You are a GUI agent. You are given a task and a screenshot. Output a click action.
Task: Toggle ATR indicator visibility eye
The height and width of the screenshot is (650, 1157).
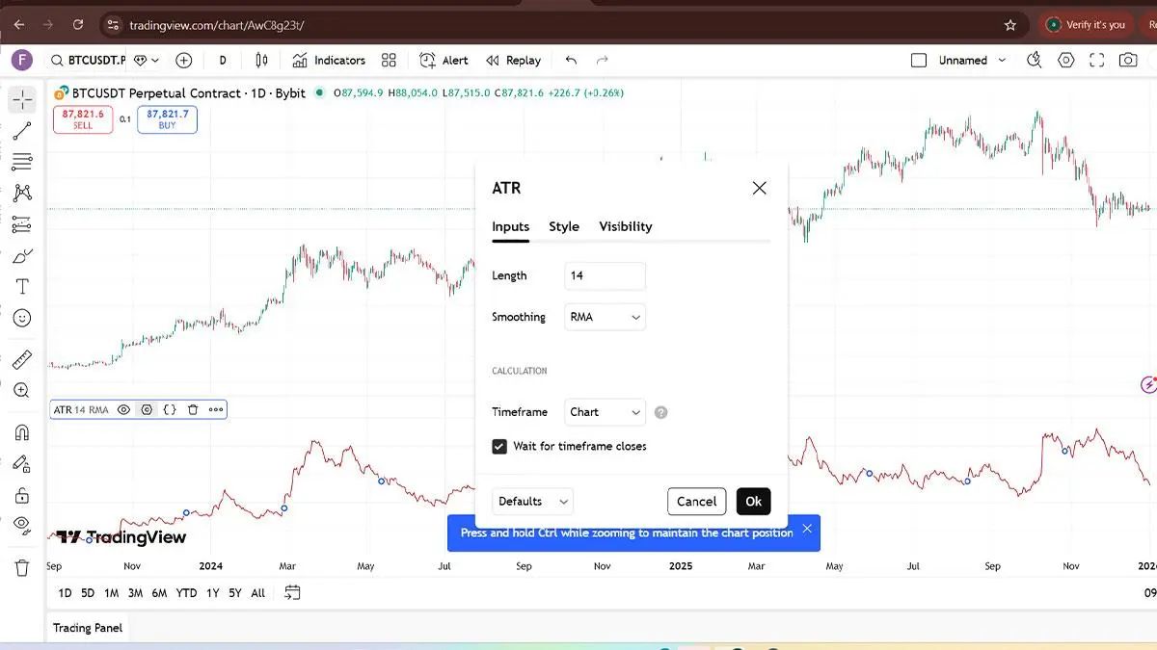click(123, 409)
